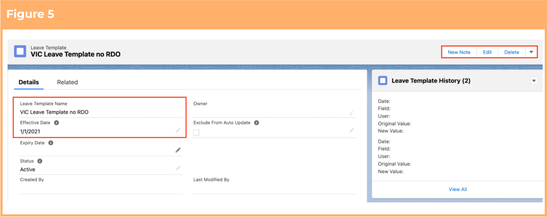Toggle the Exclude From Auto Update checkbox

(x=196, y=133)
